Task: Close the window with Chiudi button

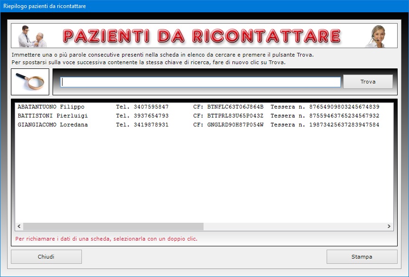Action: [46, 257]
